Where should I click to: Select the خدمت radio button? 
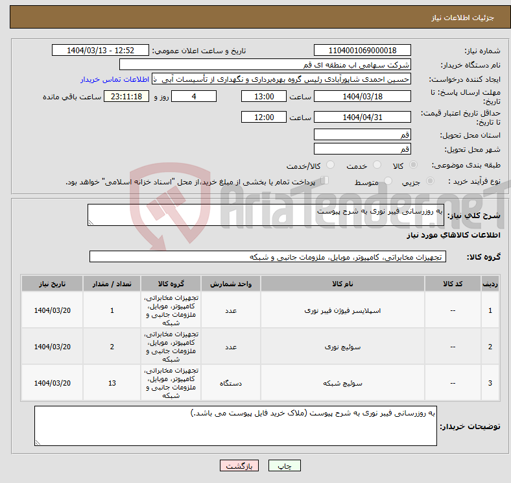(x=377, y=165)
